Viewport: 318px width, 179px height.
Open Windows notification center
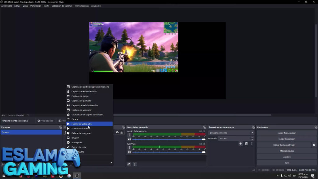pos(313,176)
